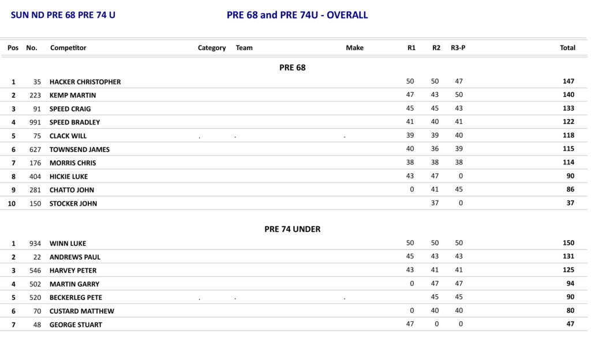Viewport: 591px width, 345px height.
Task: Select GEORGE STUART in the list
Action: tap(76, 325)
